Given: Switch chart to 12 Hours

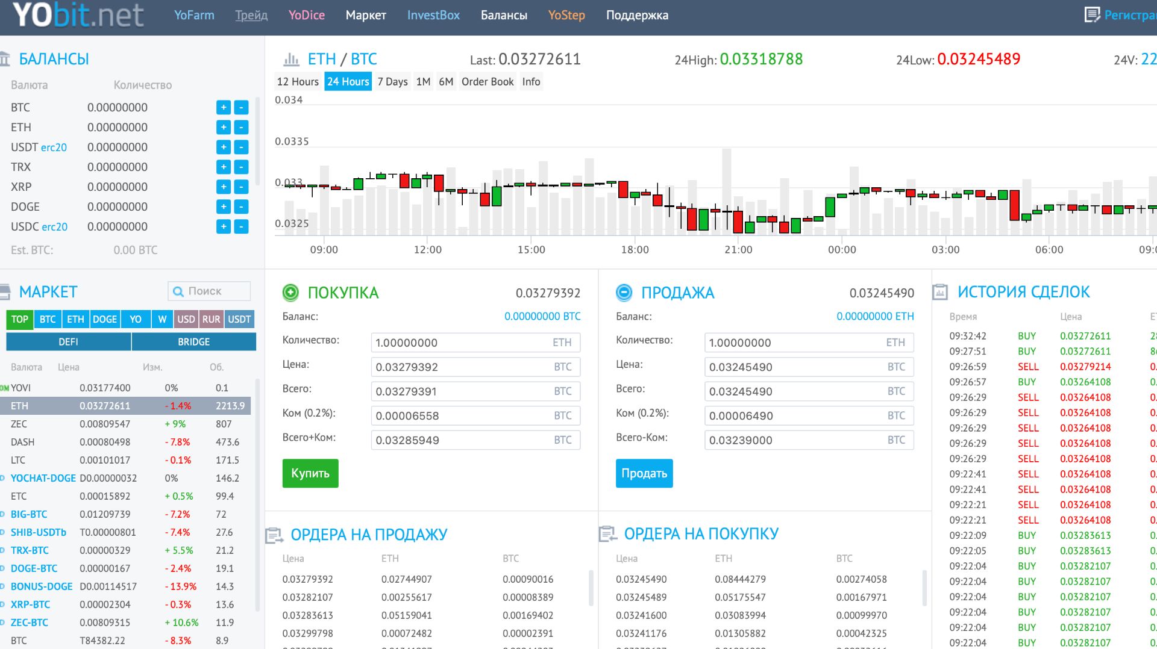Looking at the screenshot, I should point(298,81).
